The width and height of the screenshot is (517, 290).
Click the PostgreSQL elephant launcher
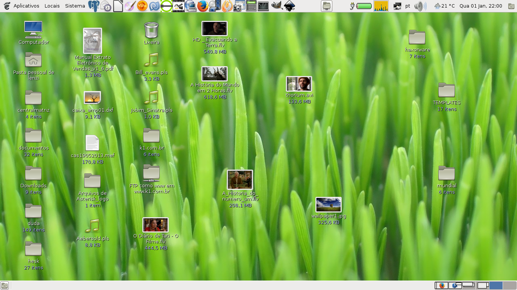[93, 6]
